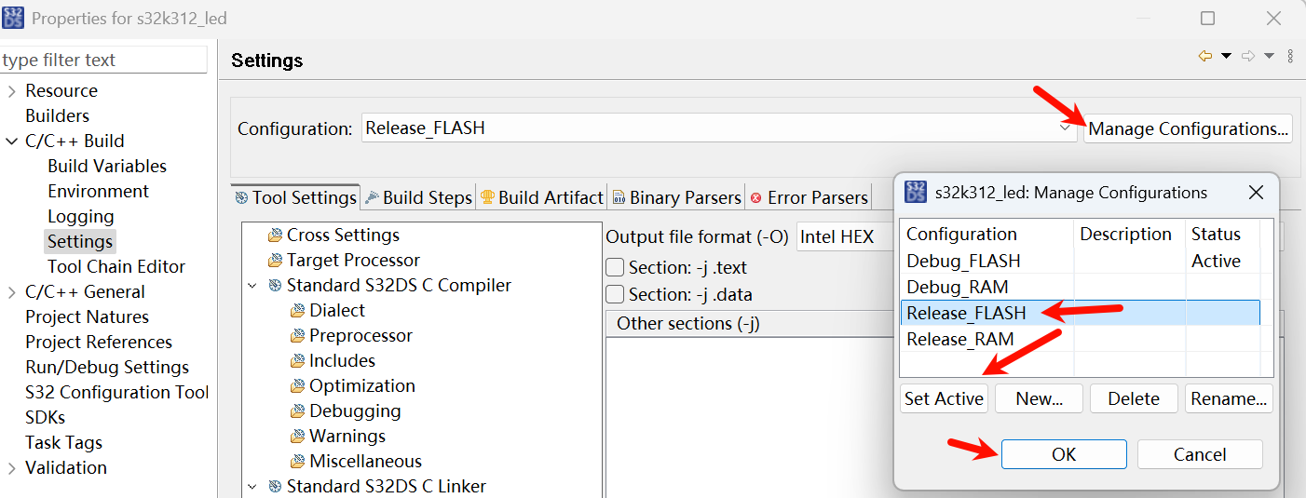Select the Target Processor settings item
This screenshot has width=1306, height=498.
click(x=343, y=261)
